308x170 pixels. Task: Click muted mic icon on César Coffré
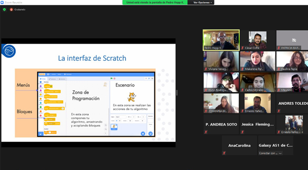243,48
